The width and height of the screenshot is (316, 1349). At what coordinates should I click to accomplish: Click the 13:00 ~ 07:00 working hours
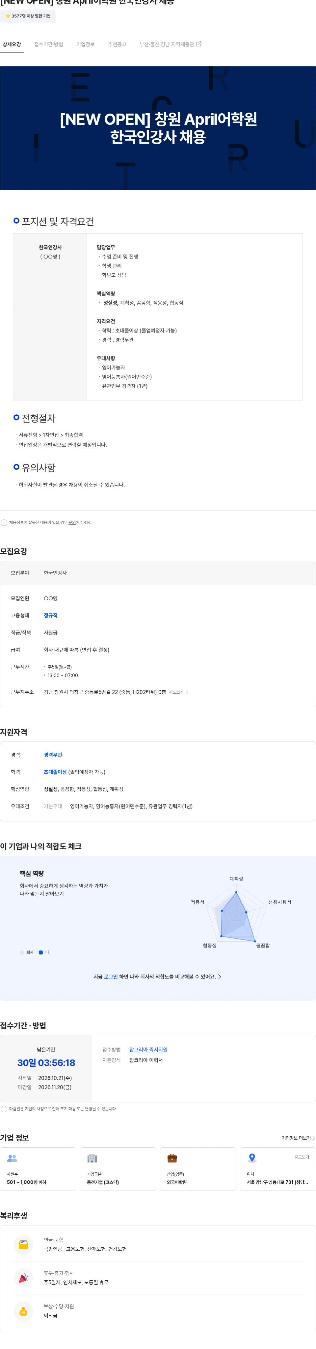click(x=63, y=675)
